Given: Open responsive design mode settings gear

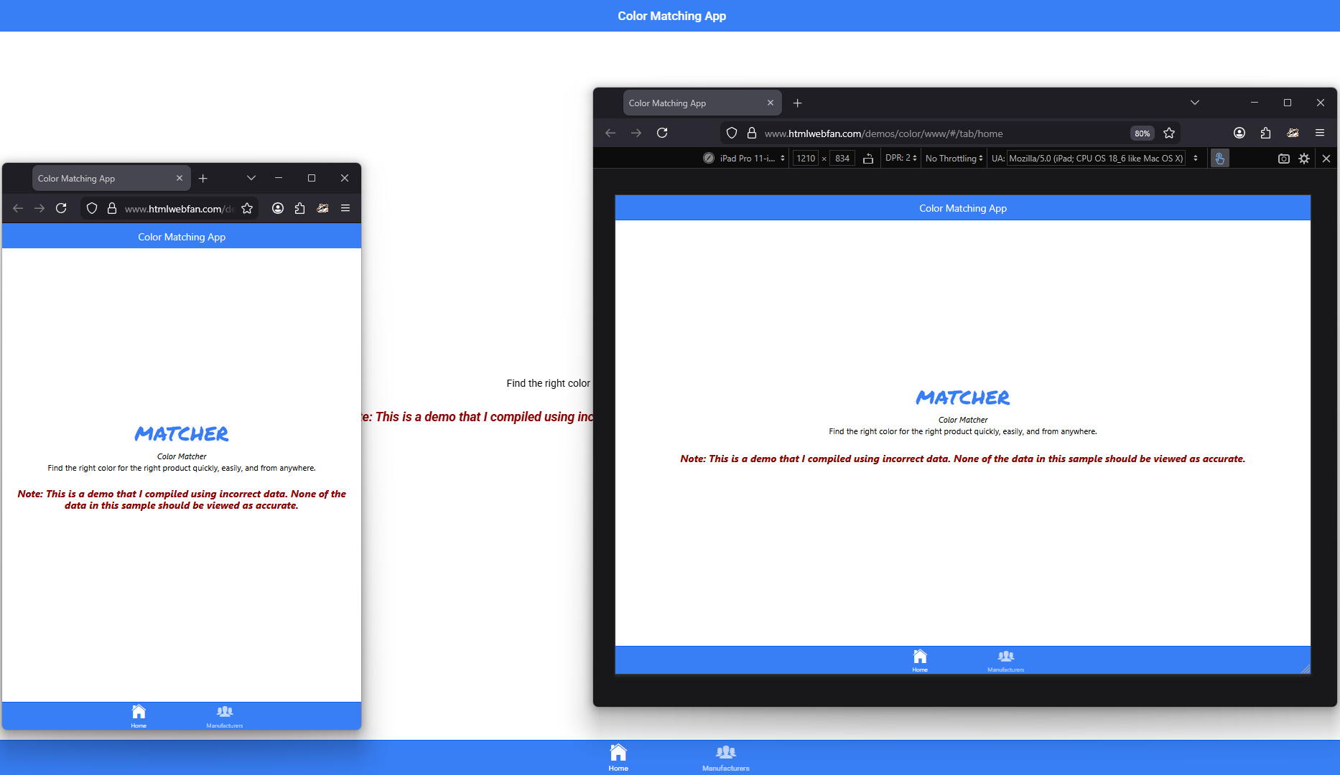Looking at the screenshot, I should point(1304,159).
